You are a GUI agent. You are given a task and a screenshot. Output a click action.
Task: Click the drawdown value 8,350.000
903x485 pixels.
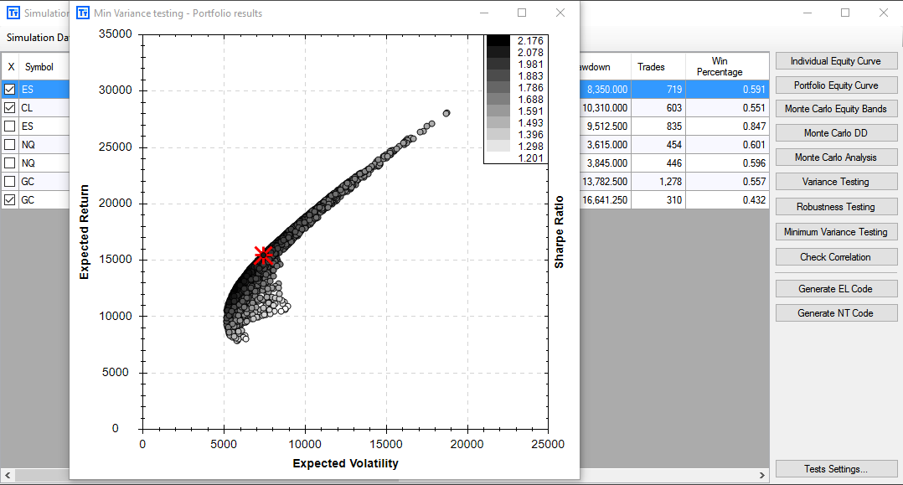[x=606, y=90]
